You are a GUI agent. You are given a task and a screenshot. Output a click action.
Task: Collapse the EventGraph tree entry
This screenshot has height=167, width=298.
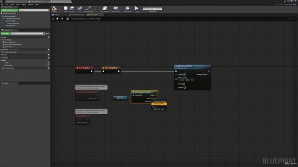coord(1,40)
